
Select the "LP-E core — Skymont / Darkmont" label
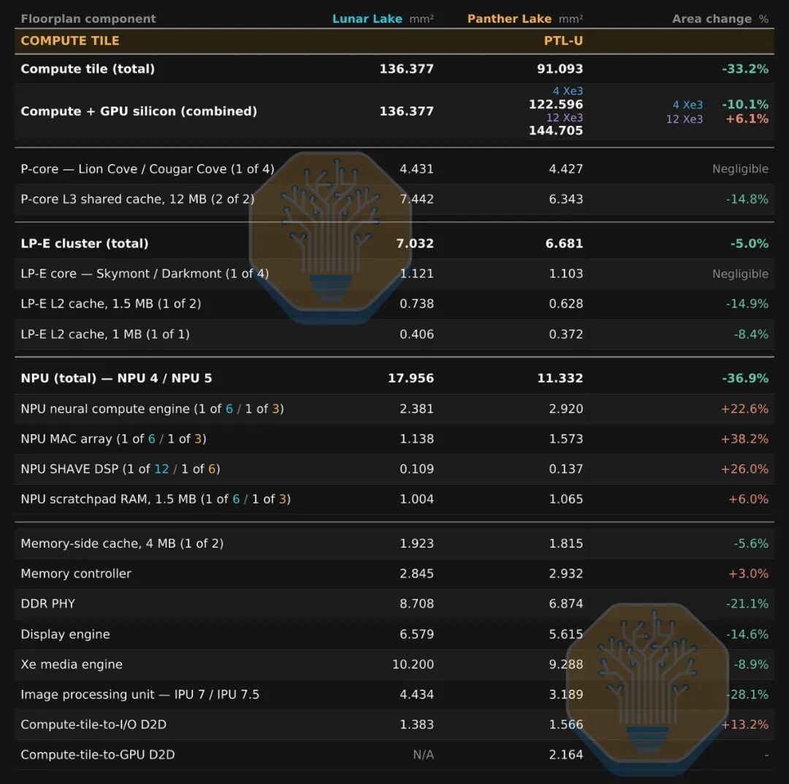(x=145, y=274)
